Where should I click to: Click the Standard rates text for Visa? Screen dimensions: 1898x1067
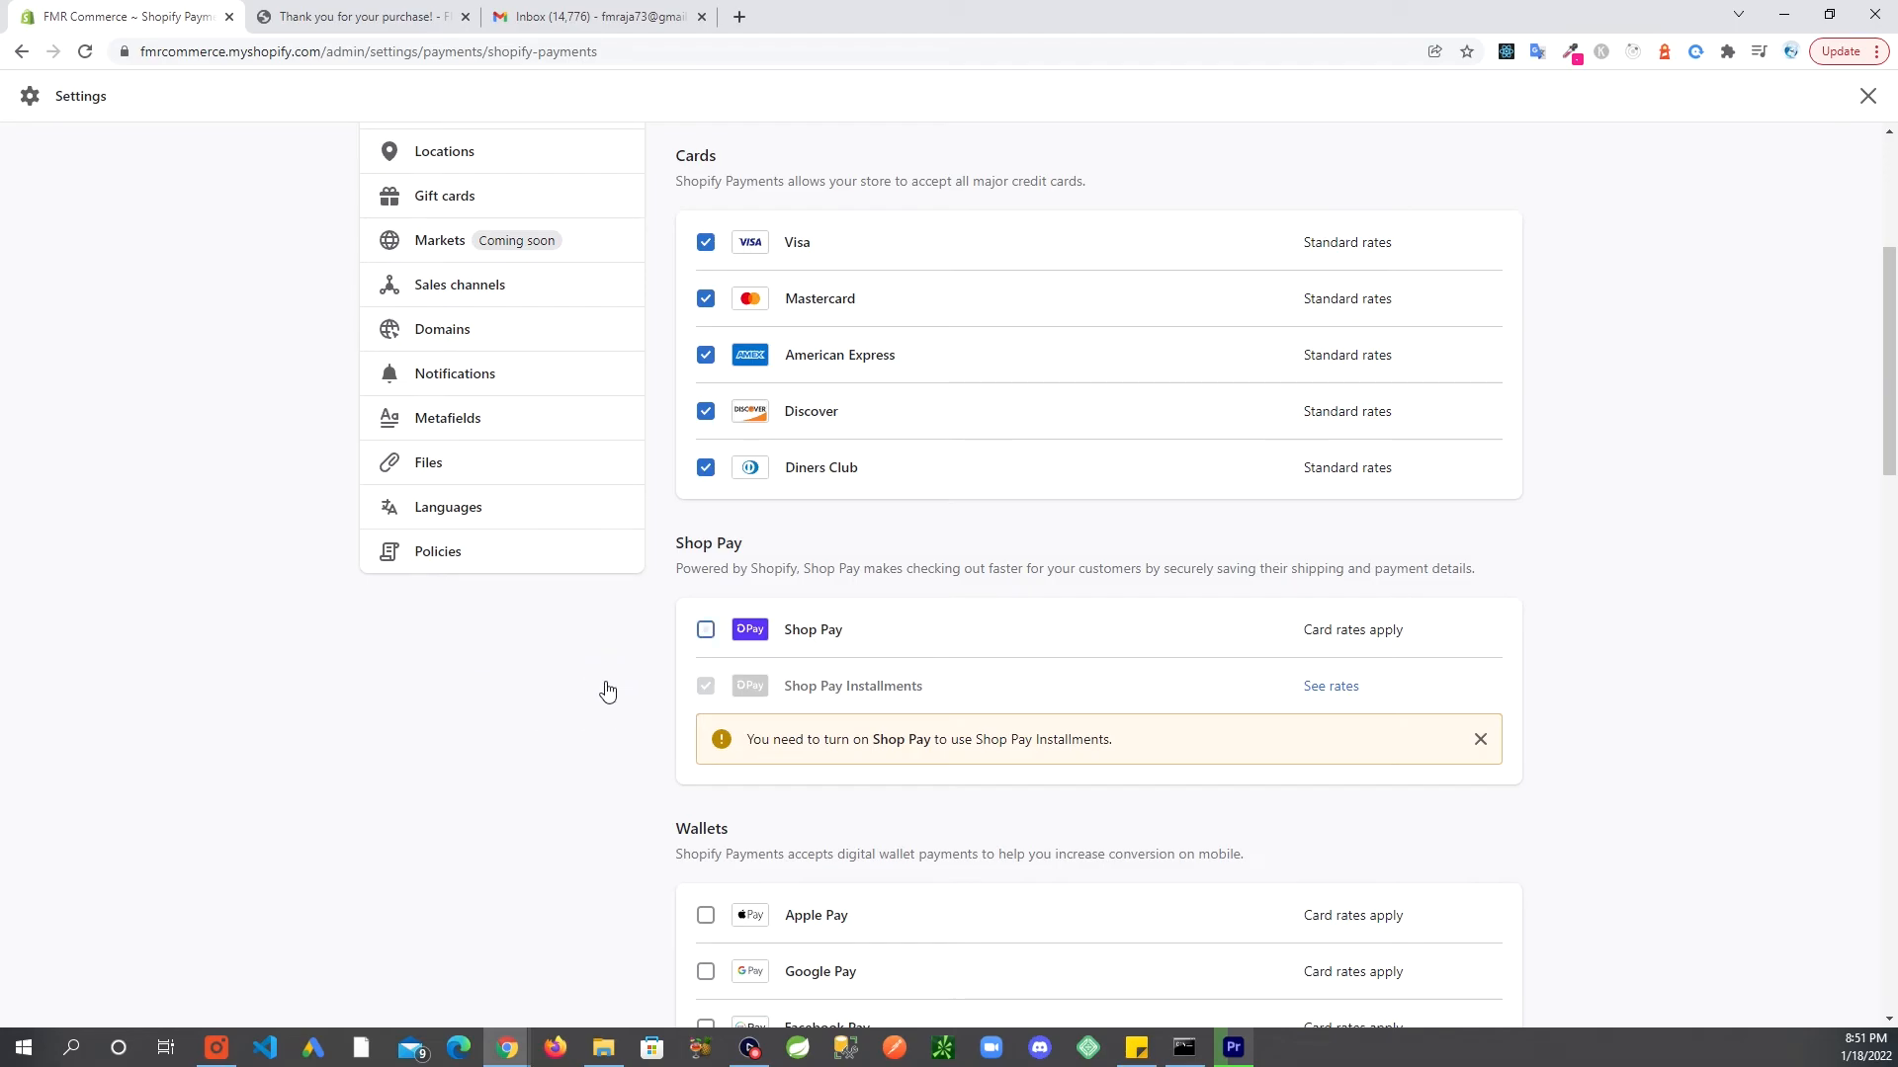point(1347,242)
